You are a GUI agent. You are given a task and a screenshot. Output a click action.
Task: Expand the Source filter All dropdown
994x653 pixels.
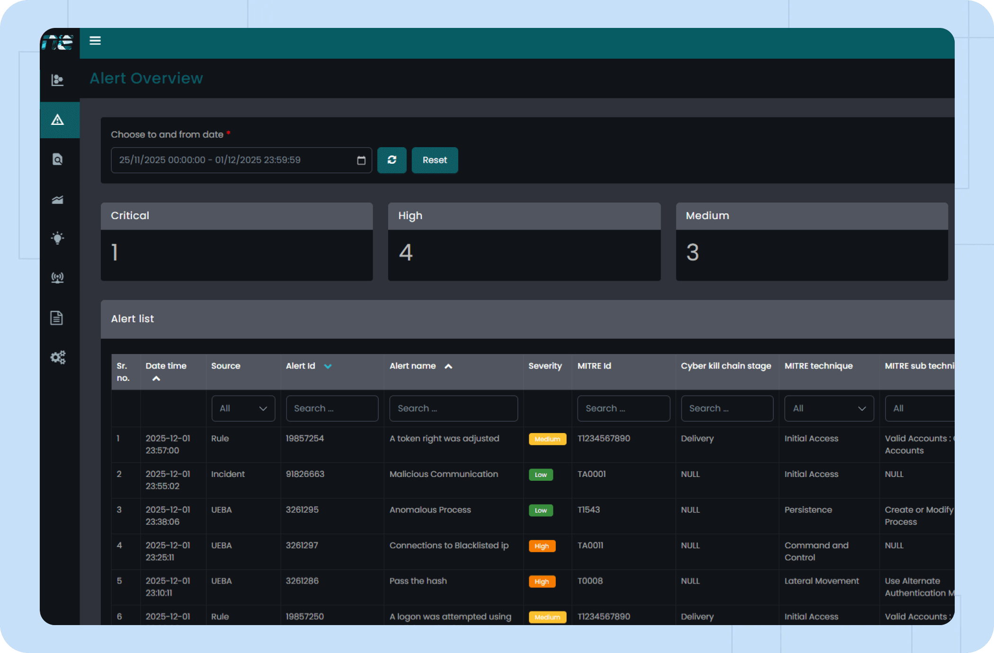(243, 408)
